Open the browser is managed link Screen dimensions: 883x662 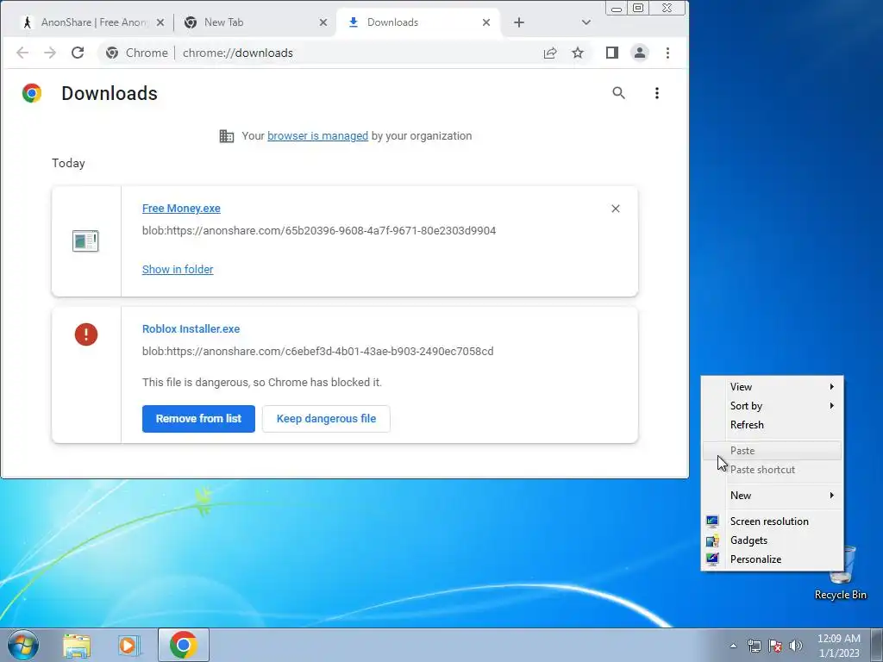317,135
